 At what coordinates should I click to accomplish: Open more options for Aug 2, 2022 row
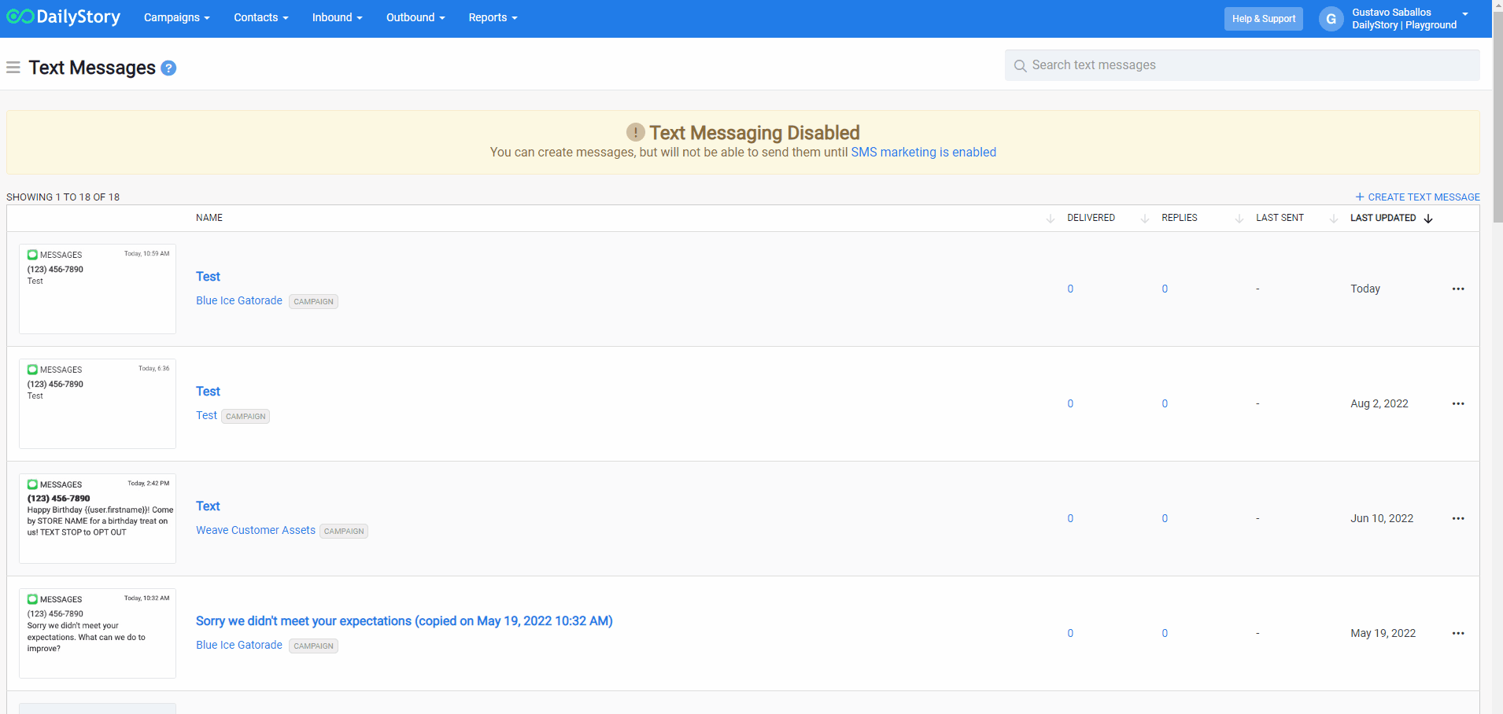click(x=1458, y=403)
